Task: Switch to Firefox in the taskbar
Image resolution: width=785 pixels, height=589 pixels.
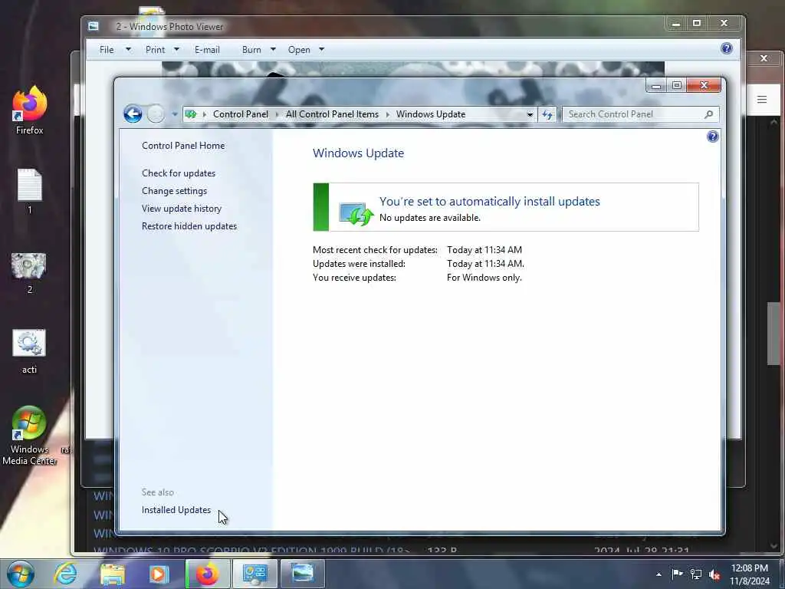Action: [x=208, y=574]
